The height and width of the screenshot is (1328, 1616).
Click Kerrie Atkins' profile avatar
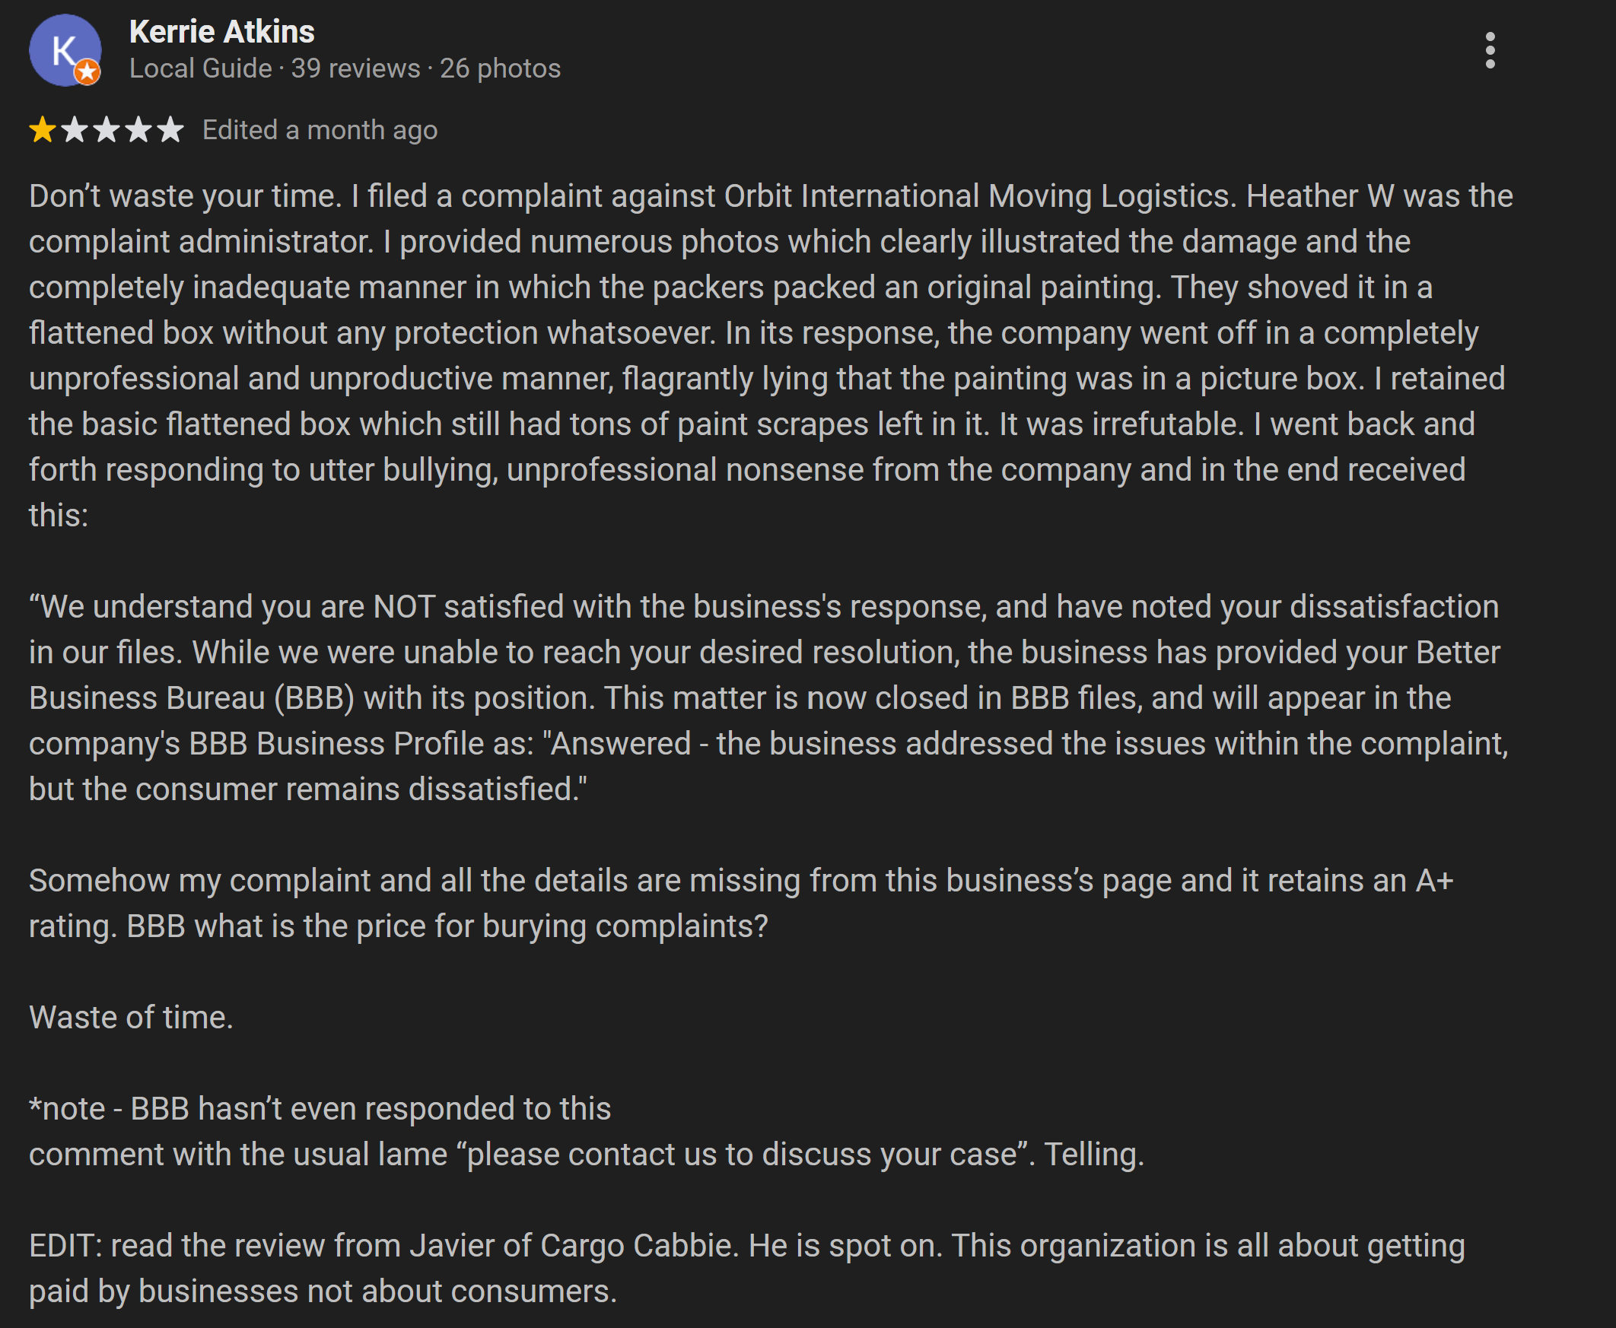(x=65, y=50)
